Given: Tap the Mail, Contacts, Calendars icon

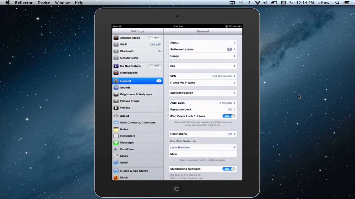Looking at the screenshot, I should [116, 122].
